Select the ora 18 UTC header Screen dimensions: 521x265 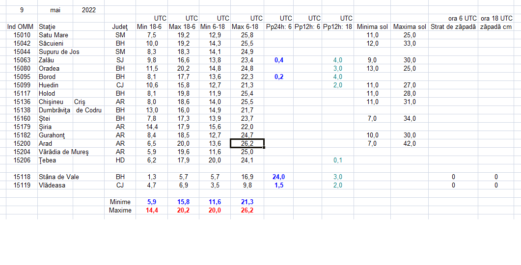click(496, 18)
